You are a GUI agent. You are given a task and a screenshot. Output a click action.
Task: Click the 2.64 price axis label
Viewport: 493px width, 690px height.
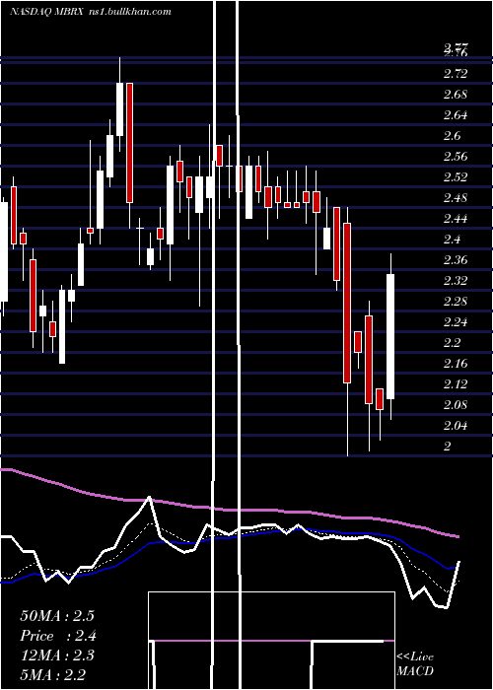point(456,115)
